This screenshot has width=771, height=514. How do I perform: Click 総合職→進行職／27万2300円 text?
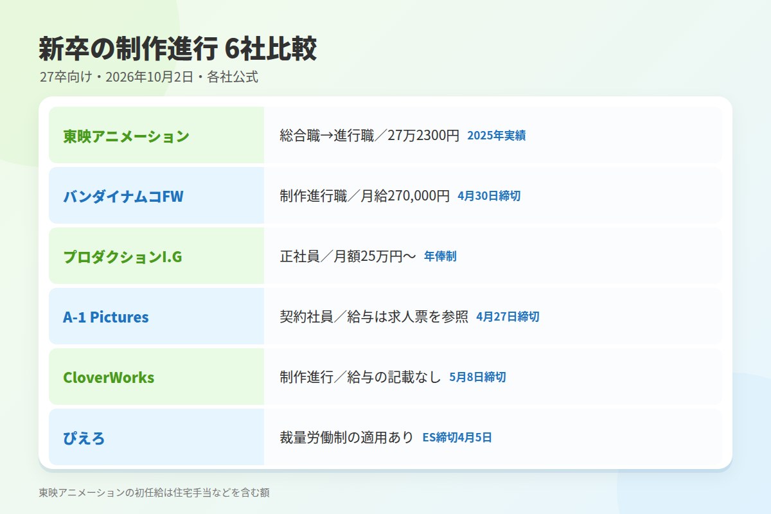click(369, 136)
